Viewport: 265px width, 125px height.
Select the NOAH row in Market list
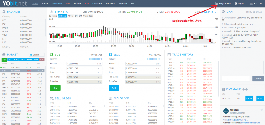point(23,94)
